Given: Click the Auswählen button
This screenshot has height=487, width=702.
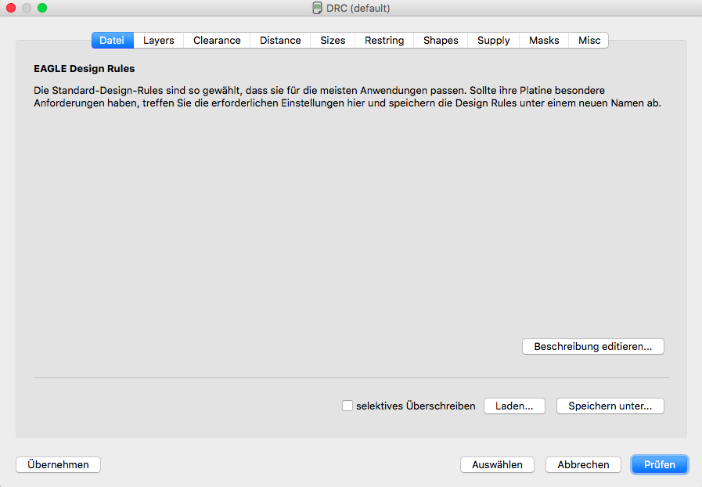Looking at the screenshot, I should pos(497,464).
